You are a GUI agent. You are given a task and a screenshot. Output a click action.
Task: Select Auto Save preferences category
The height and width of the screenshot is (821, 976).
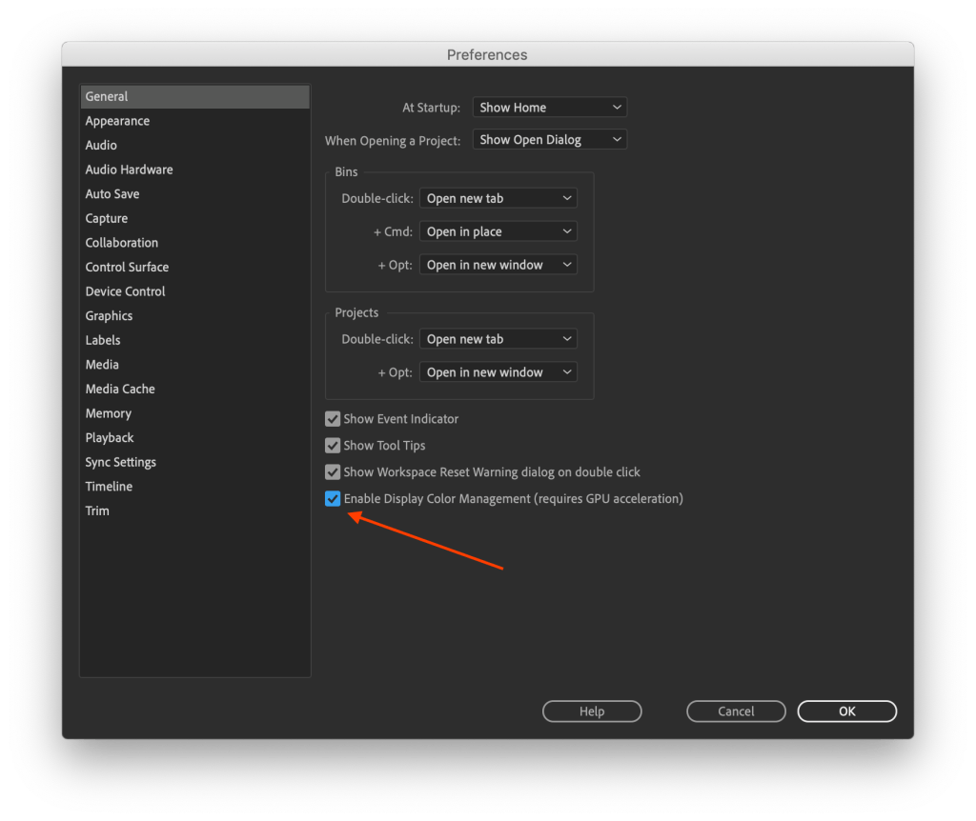(x=112, y=194)
